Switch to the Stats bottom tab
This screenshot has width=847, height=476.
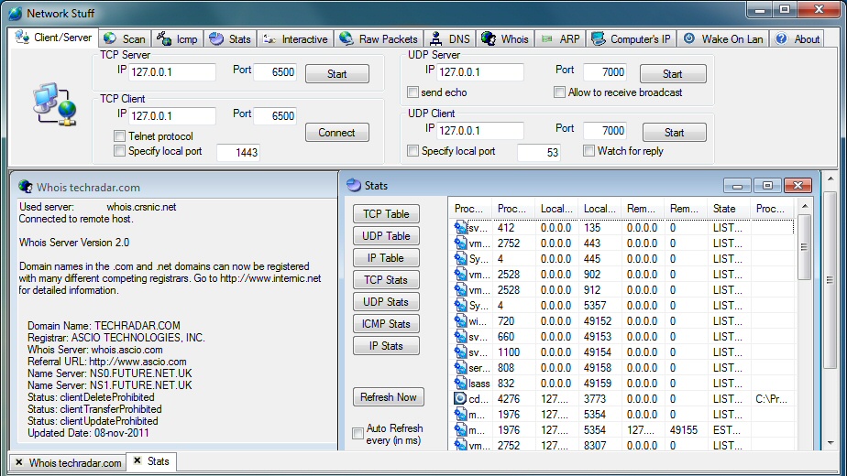click(153, 461)
